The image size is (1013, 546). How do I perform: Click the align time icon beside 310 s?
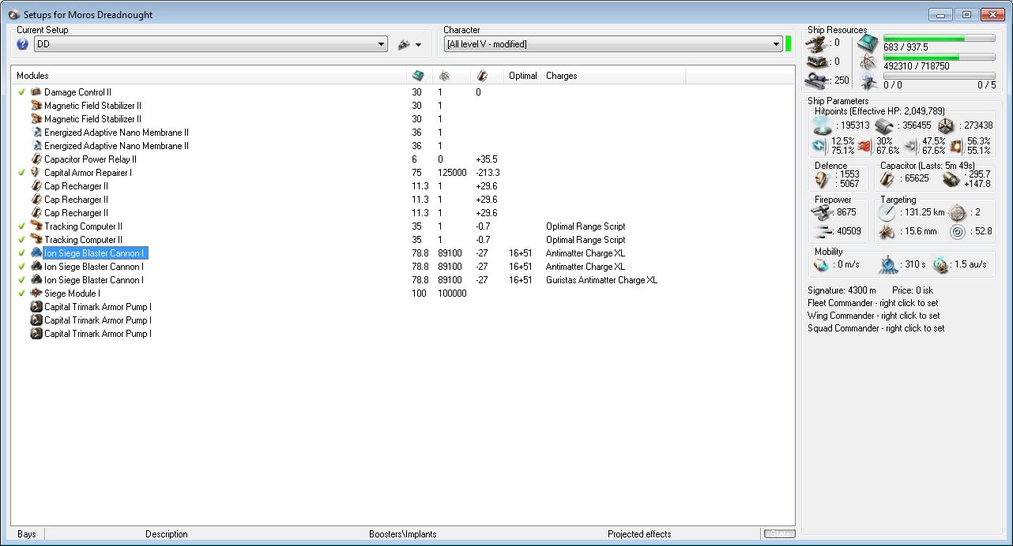tap(890, 264)
